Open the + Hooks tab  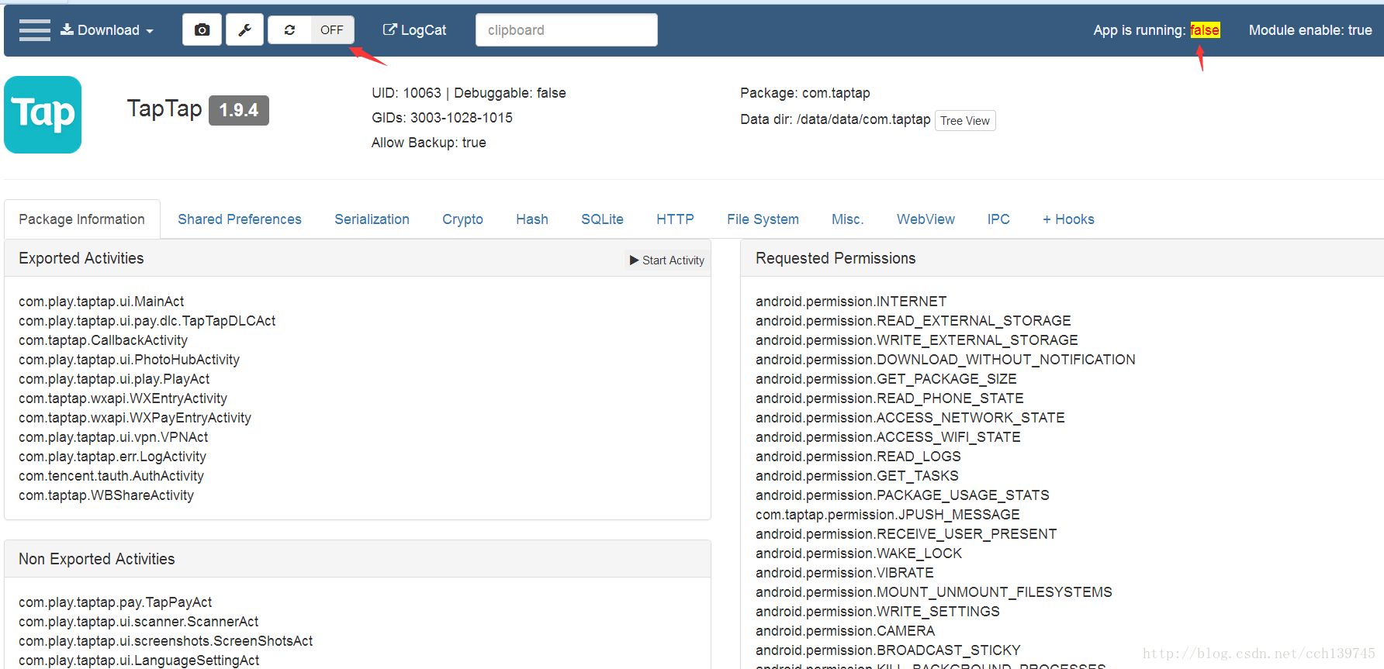1068,219
